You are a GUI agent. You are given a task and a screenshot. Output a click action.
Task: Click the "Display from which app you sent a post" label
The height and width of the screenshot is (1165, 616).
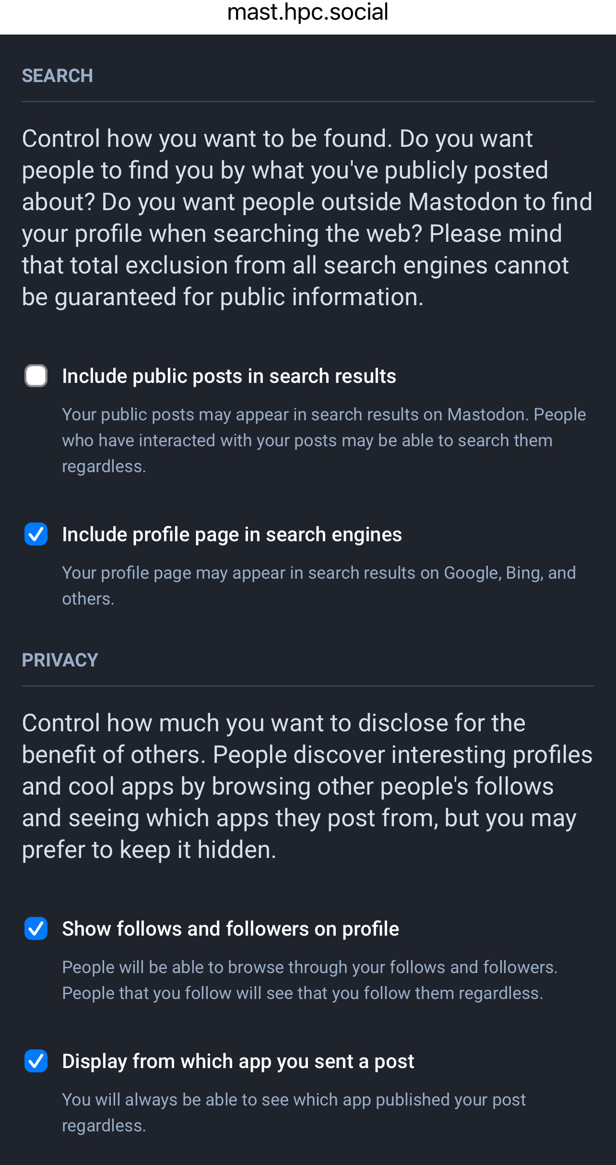(238, 1061)
